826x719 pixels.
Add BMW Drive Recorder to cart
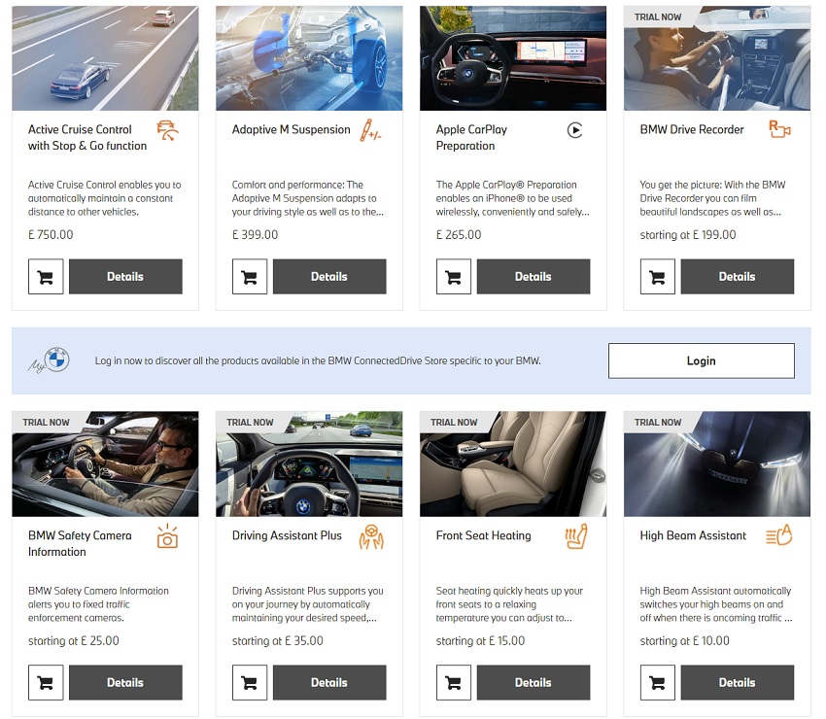658,277
